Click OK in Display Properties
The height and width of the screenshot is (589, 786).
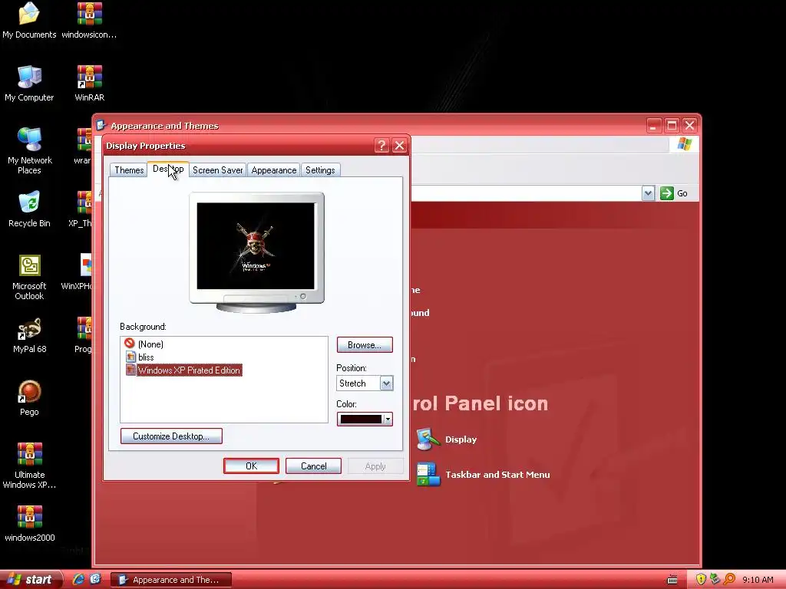click(251, 466)
